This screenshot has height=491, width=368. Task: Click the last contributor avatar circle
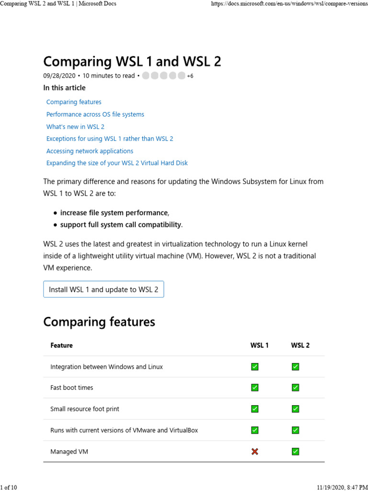181,76
